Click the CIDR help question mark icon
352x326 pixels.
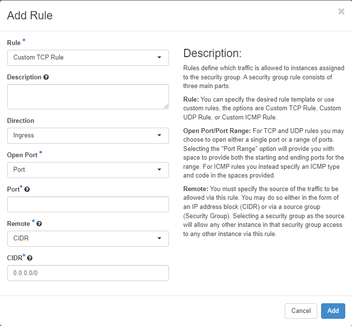click(x=30, y=258)
